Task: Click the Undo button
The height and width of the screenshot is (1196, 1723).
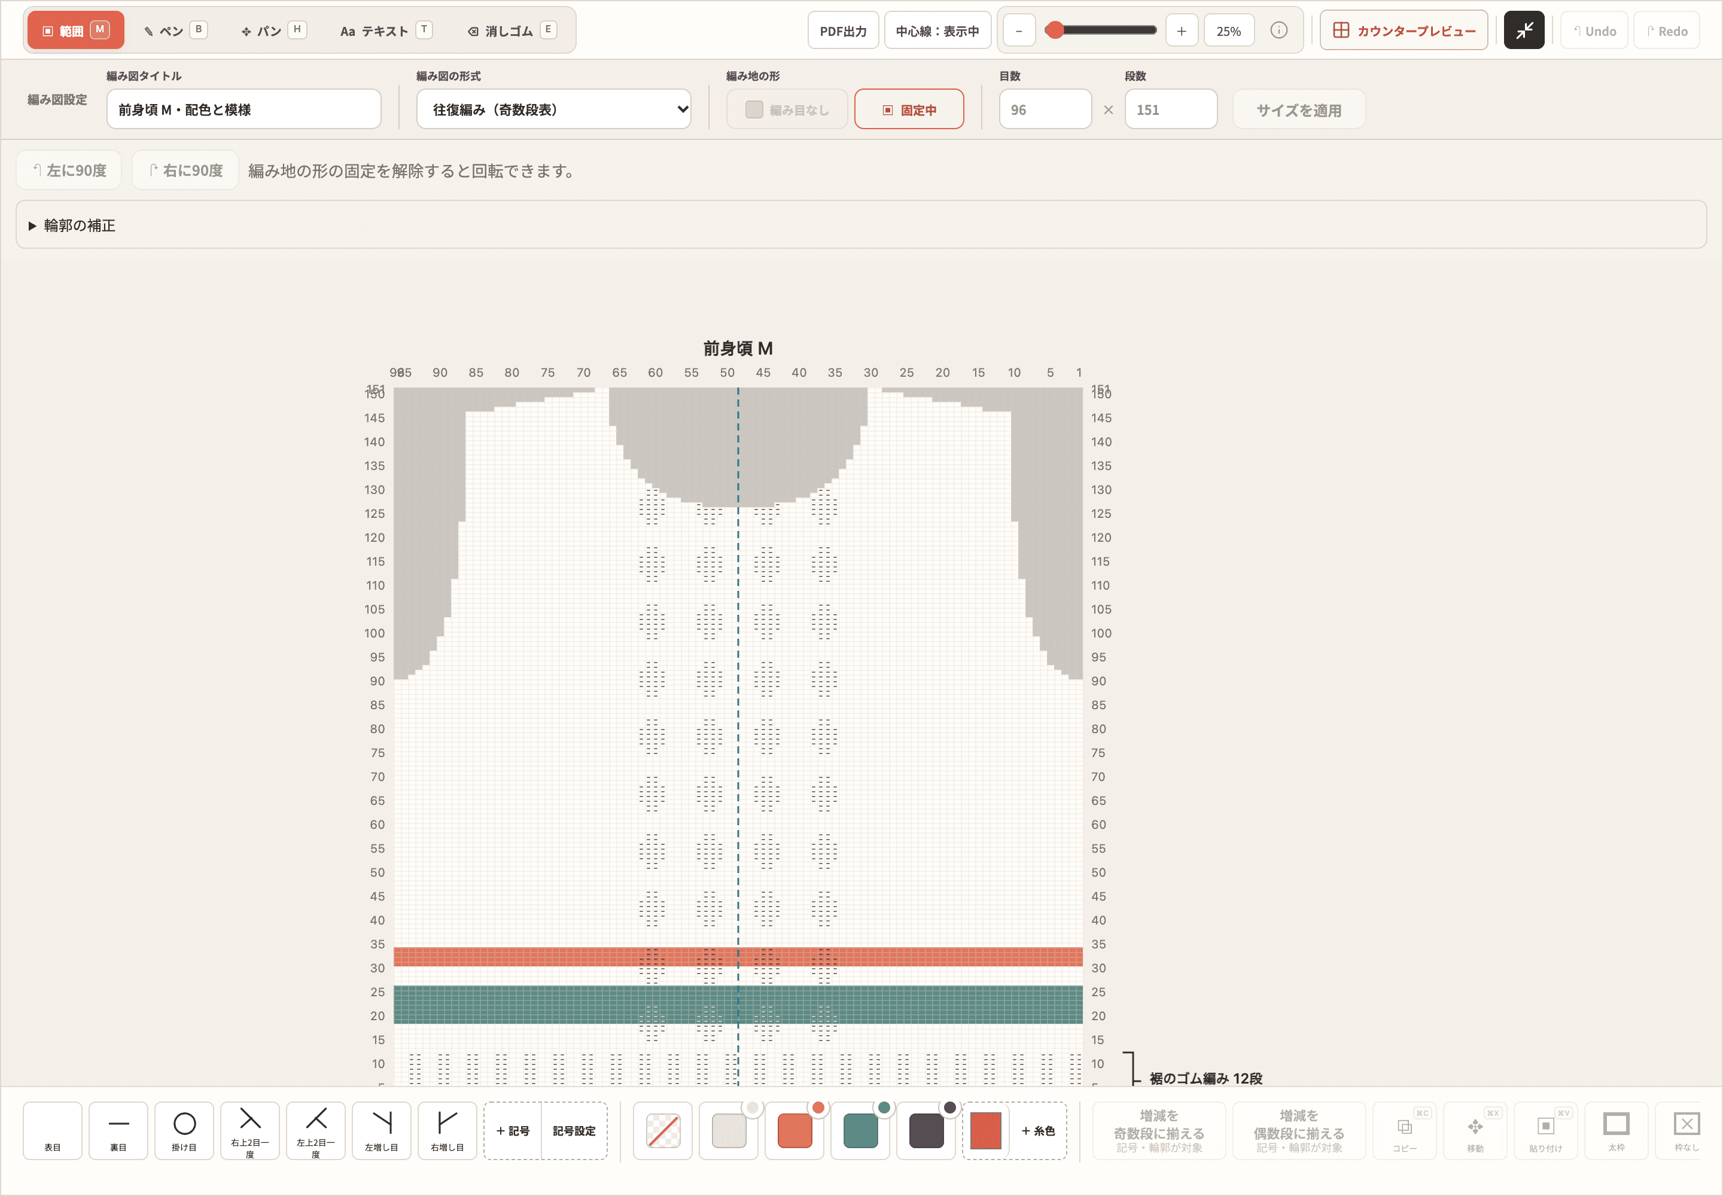Action: tap(1594, 30)
